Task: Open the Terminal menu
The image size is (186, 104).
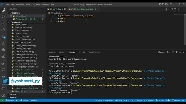Action: [45, 5]
